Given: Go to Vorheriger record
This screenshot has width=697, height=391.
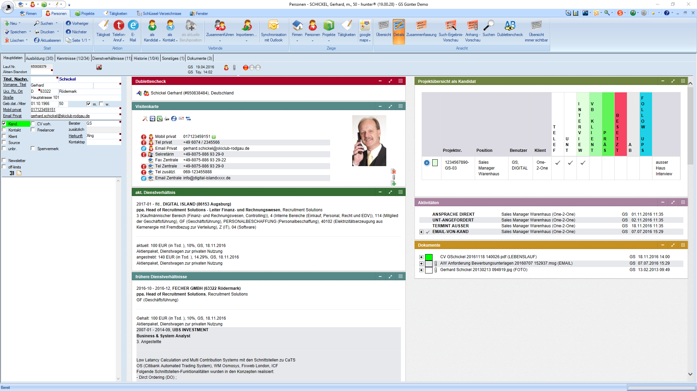Looking at the screenshot, I should (x=77, y=23).
